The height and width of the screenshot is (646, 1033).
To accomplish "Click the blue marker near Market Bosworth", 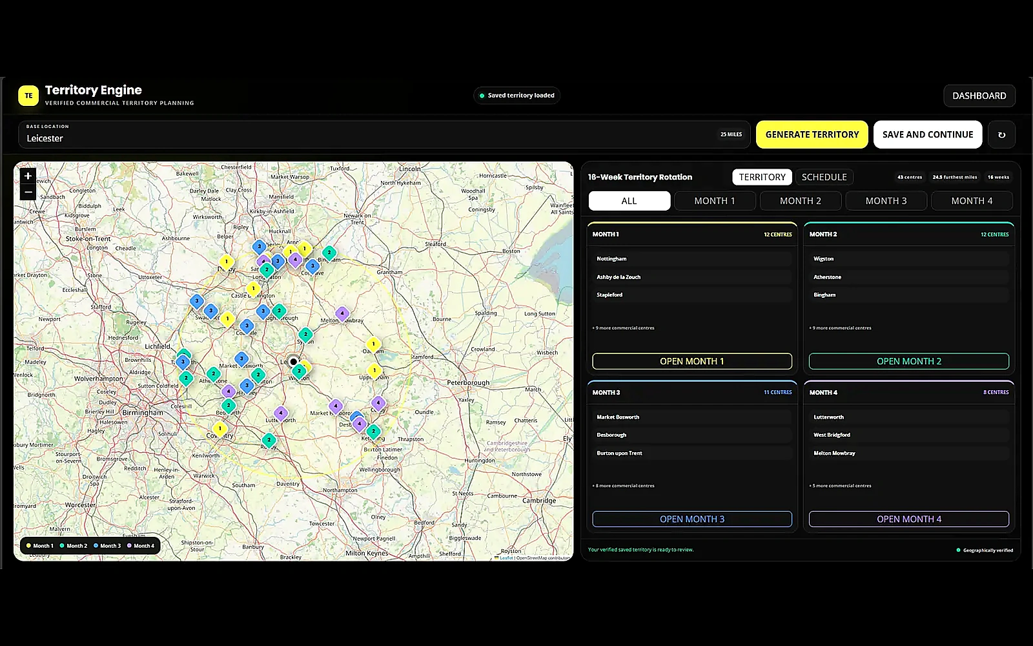I will (x=241, y=359).
